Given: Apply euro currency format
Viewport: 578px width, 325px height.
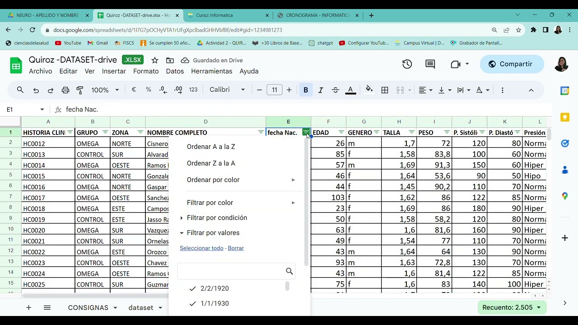Looking at the screenshot, I should click(x=134, y=90).
